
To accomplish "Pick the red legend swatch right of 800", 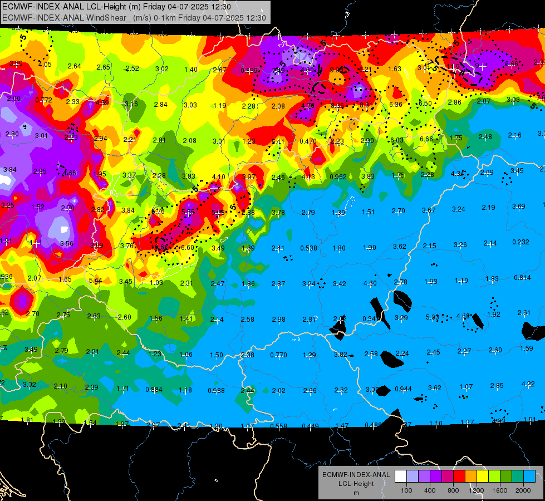I will 459,477.
